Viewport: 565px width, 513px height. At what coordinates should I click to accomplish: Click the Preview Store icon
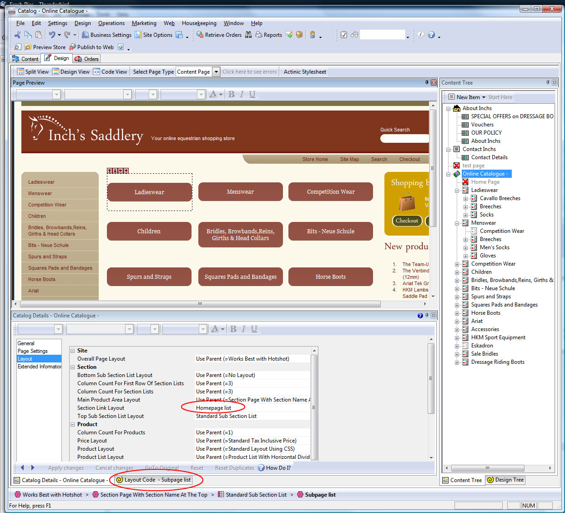[28, 47]
